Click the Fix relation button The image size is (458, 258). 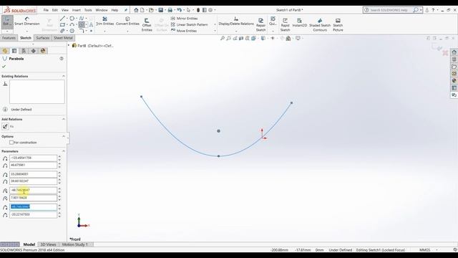[5, 126]
